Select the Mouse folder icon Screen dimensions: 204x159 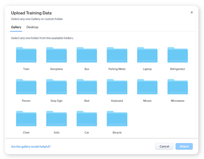(147, 87)
